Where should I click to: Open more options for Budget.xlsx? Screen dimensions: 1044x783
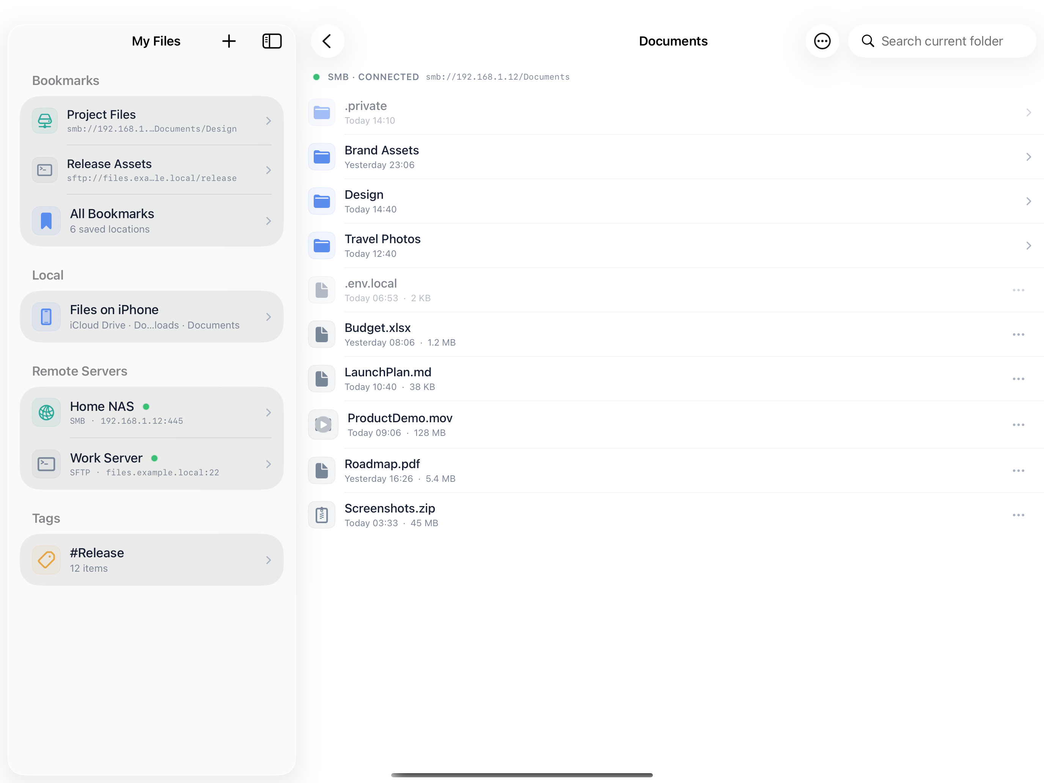(x=1018, y=334)
